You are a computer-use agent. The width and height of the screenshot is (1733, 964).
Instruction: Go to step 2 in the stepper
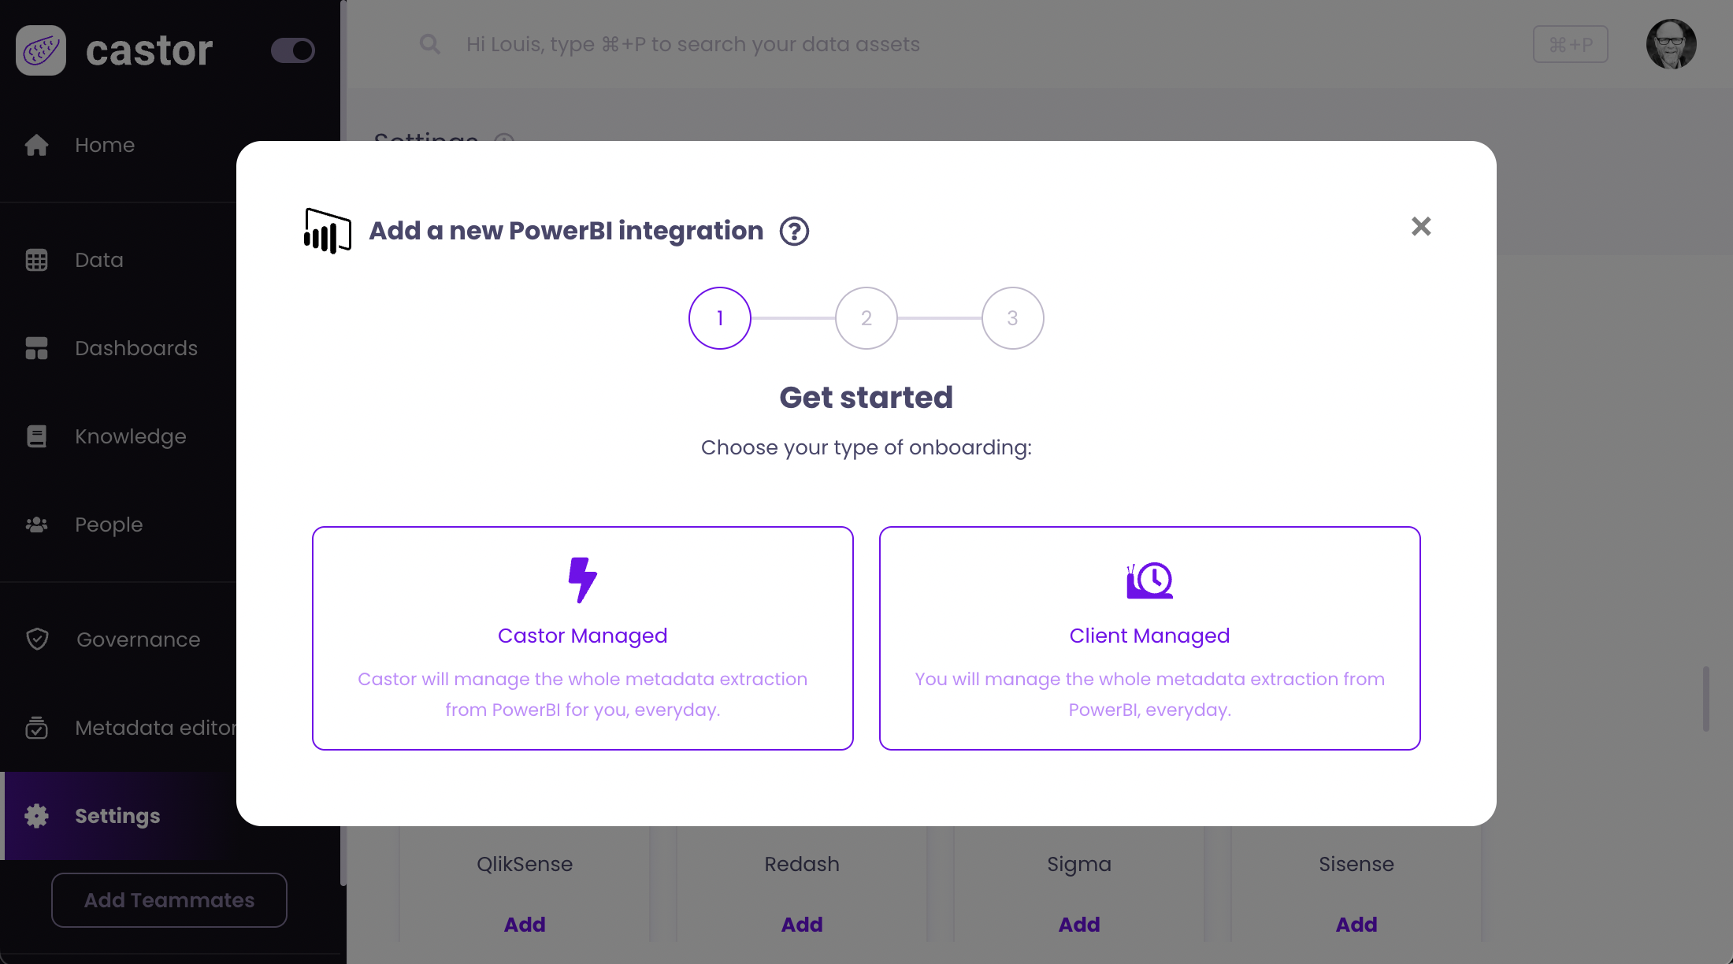866,318
